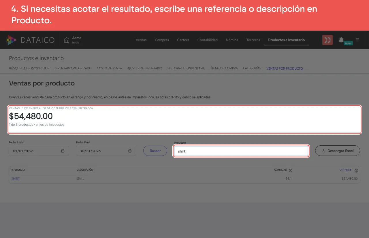Click the Buscar button
Viewport: 369px width, 238px height.
(155, 151)
